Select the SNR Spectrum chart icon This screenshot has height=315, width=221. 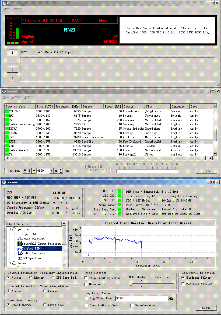[19, 258]
